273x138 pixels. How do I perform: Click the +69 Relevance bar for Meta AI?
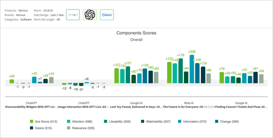[208, 78]
